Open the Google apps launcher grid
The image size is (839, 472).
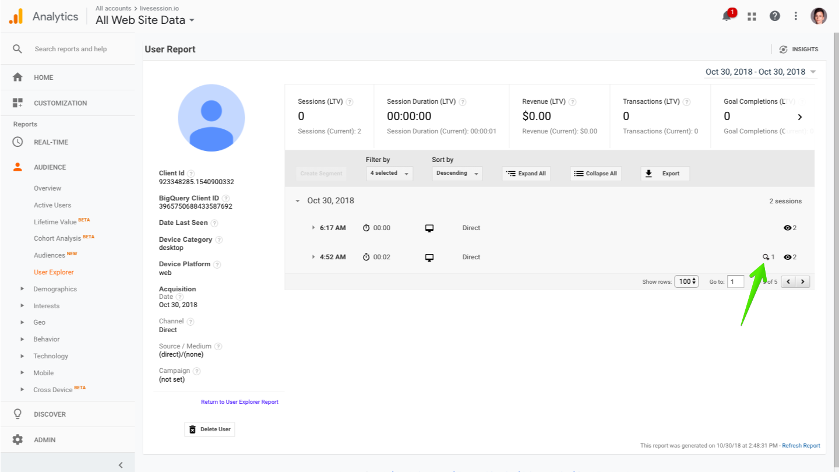751,16
